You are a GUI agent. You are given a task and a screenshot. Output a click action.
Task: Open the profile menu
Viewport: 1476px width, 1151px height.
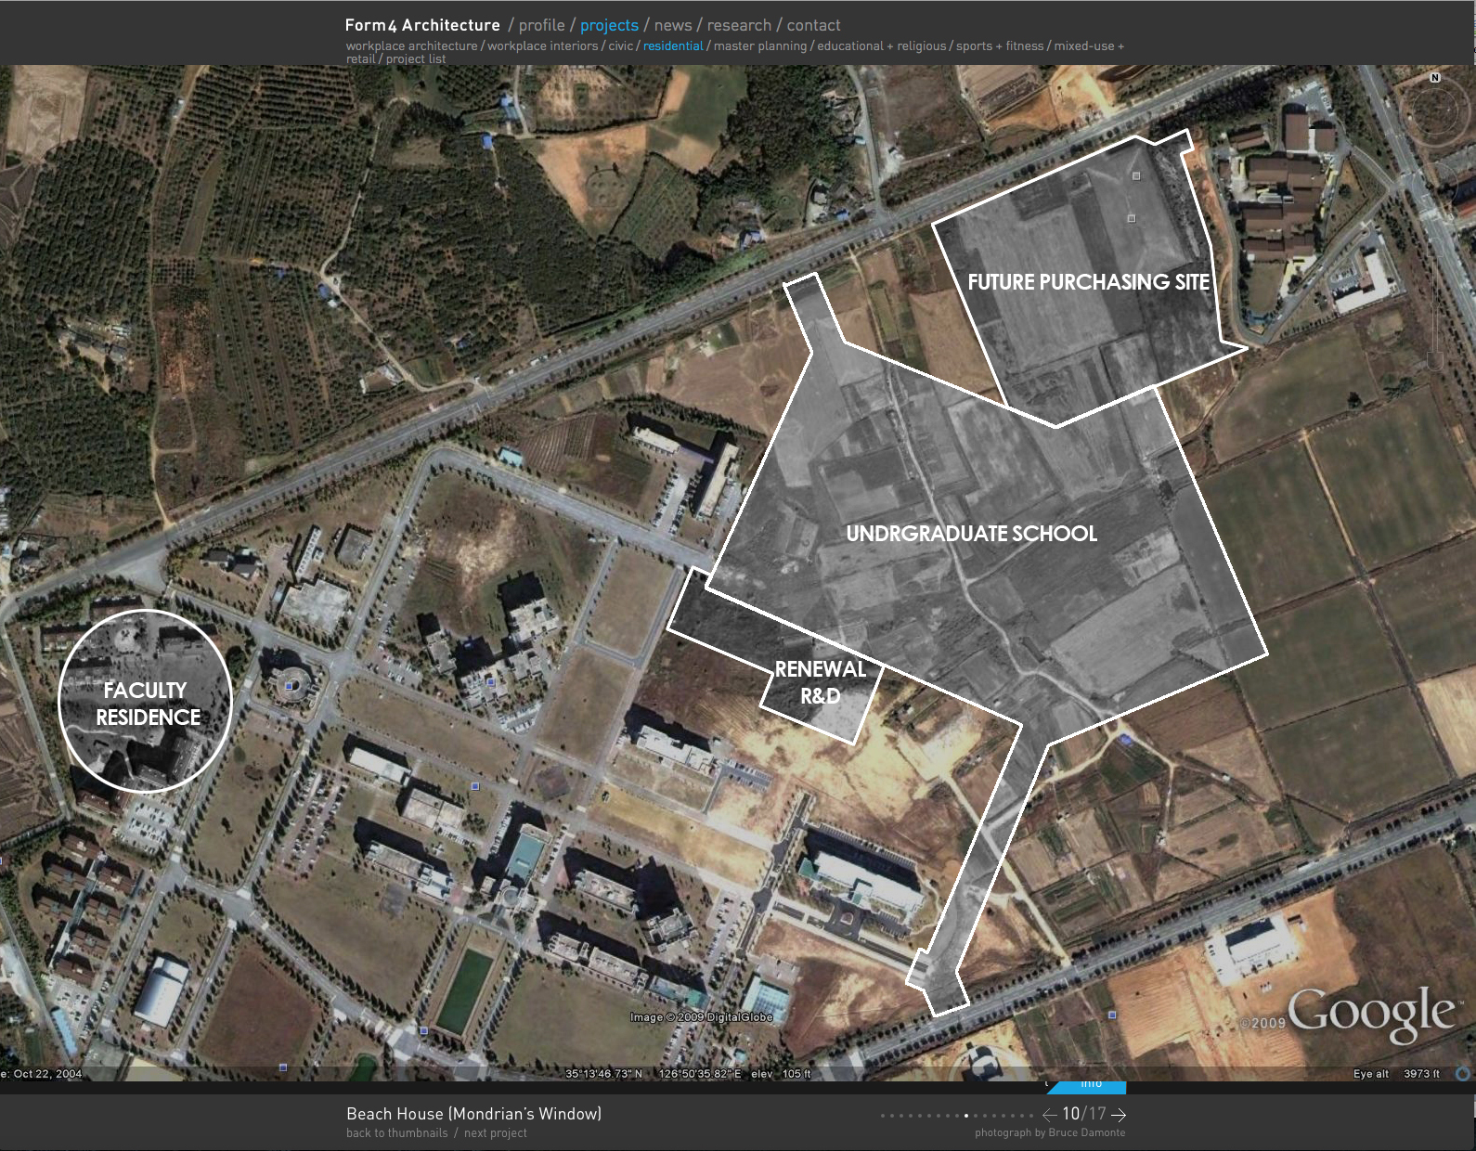pos(541,25)
